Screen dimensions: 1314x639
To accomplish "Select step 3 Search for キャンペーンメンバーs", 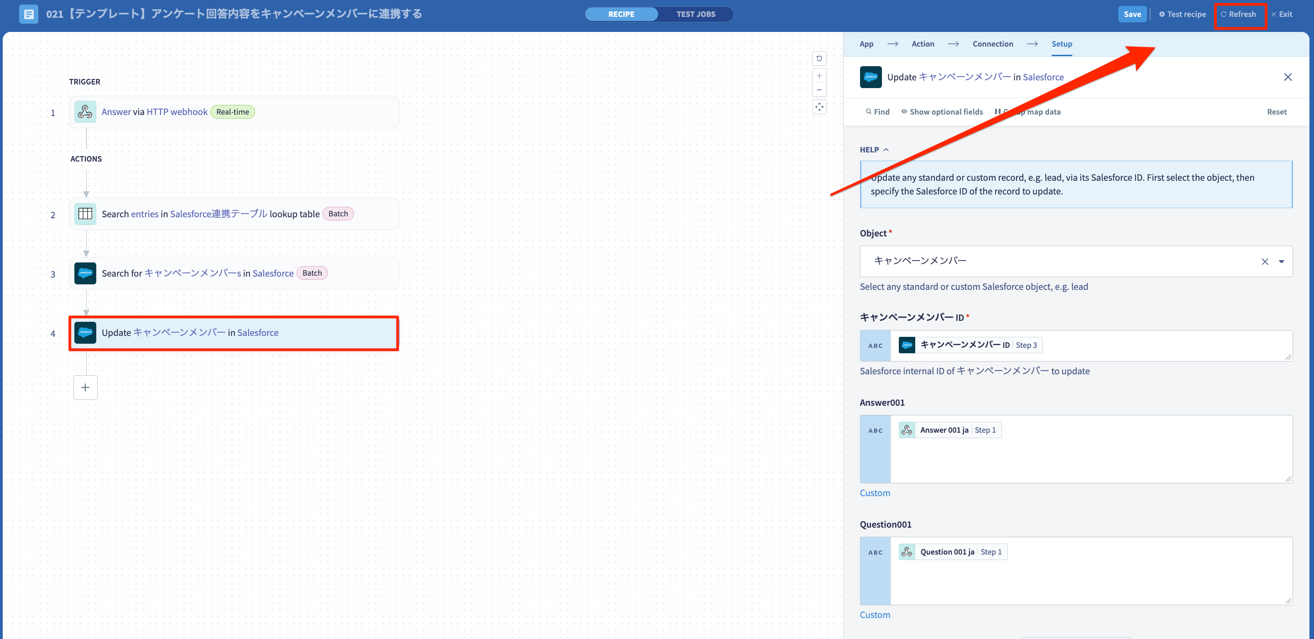I will 234,273.
